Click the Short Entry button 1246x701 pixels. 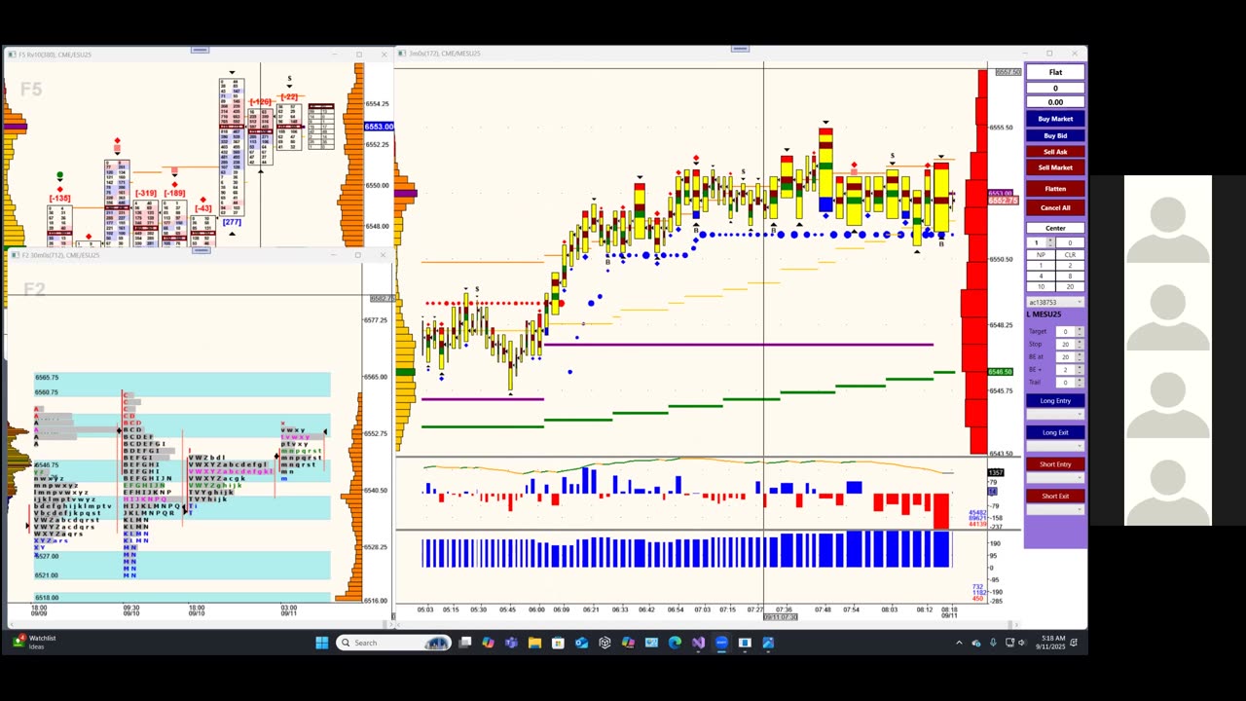click(x=1055, y=464)
